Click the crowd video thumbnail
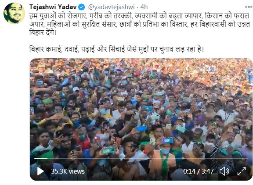253x185 pixels. point(141,119)
